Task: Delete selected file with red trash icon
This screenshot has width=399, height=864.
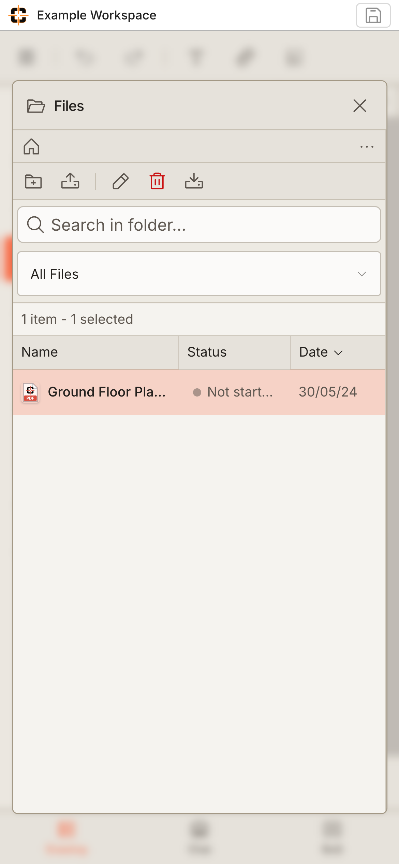Action: [157, 181]
